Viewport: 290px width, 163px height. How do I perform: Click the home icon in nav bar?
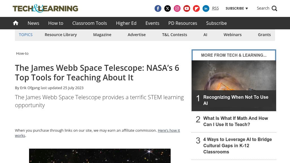(x=16, y=23)
